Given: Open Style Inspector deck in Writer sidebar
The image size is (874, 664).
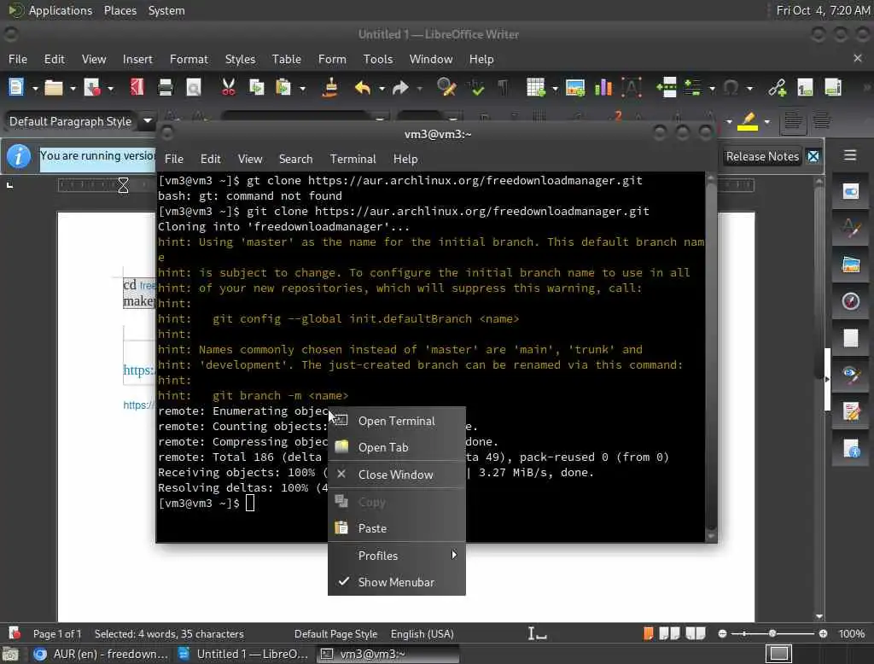Looking at the screenshot, I should point(851,374).
